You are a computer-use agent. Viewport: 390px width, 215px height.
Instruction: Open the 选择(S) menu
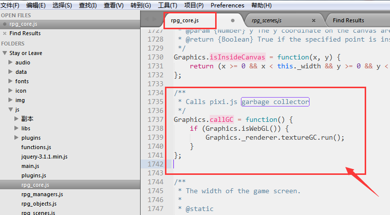pos(62,5)
